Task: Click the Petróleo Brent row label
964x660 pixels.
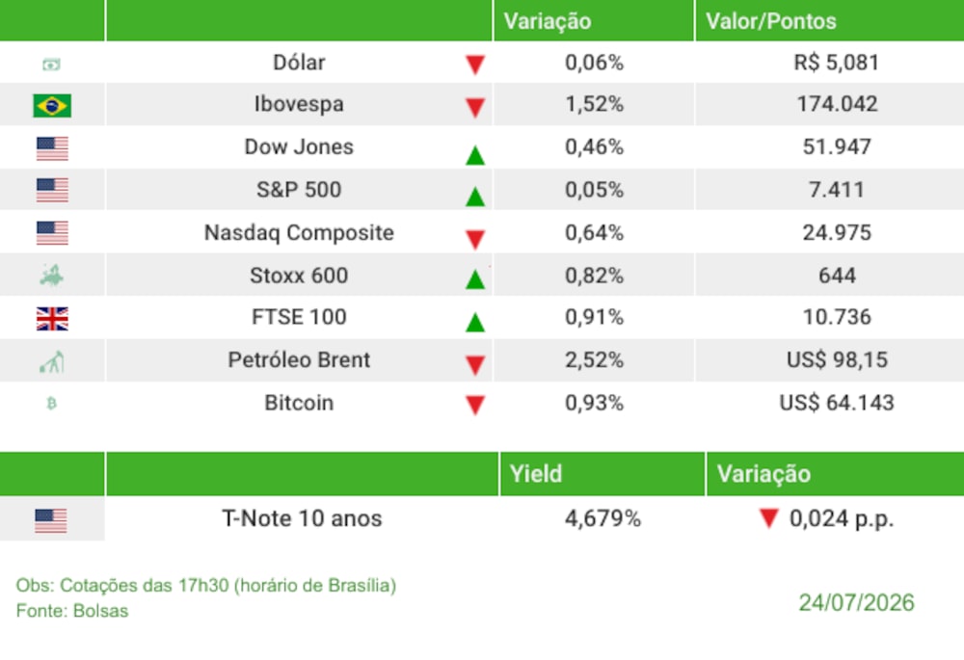Action: pos(299,360)
